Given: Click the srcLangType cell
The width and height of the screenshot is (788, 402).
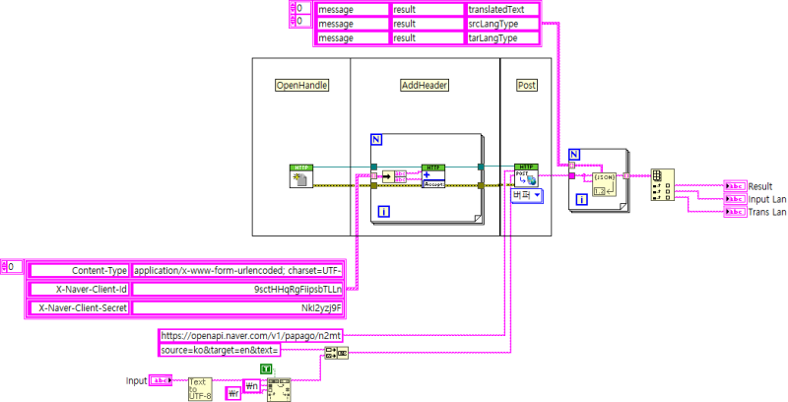Looking at the screenshot, I should point(502,24).
